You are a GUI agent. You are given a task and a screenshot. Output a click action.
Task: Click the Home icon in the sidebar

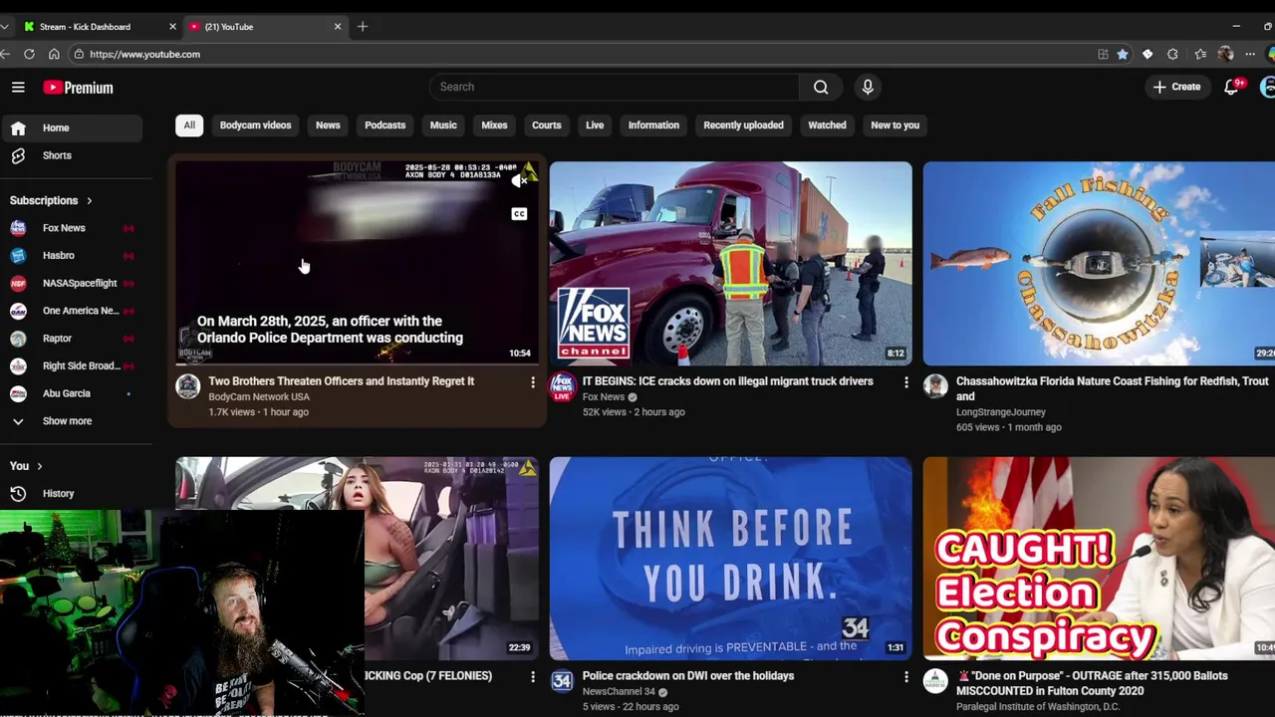(18, 127)
